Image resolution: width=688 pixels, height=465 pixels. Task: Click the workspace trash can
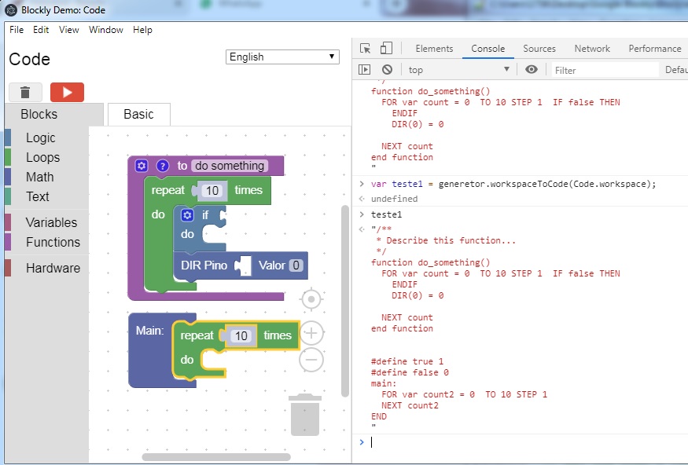tap(305, 415)
